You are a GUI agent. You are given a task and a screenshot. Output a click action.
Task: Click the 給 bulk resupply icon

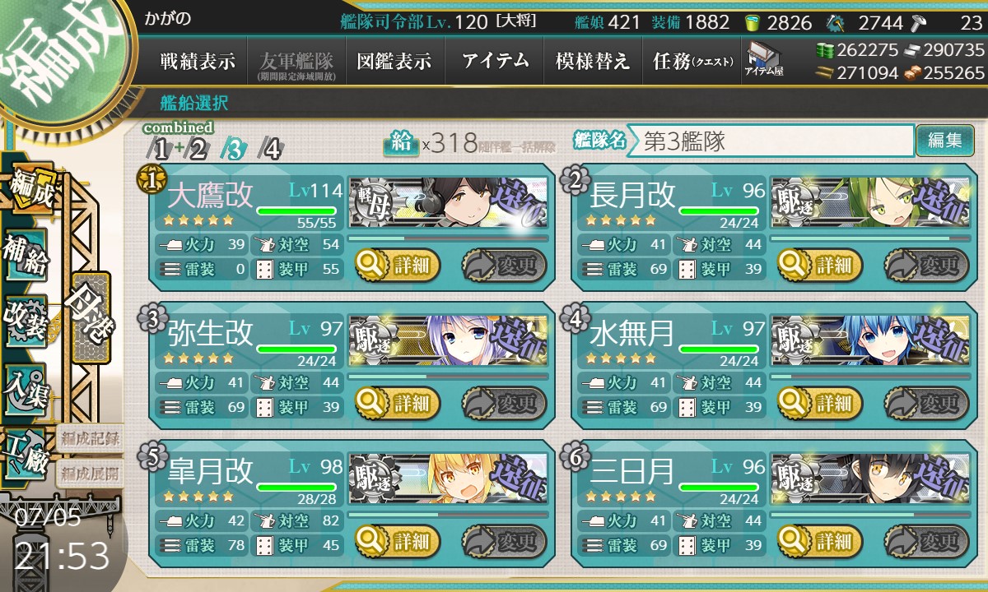(x=401, y=143)
